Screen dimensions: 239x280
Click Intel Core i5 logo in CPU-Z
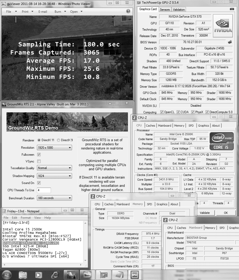tap(222, 141)
